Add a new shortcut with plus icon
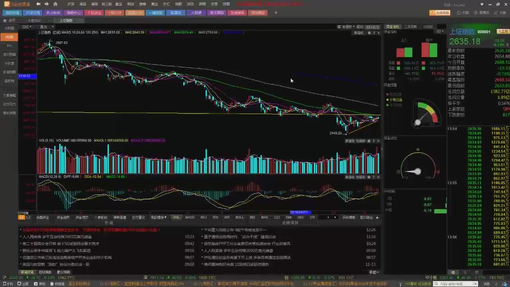510x287 pixels. (276, 13)
